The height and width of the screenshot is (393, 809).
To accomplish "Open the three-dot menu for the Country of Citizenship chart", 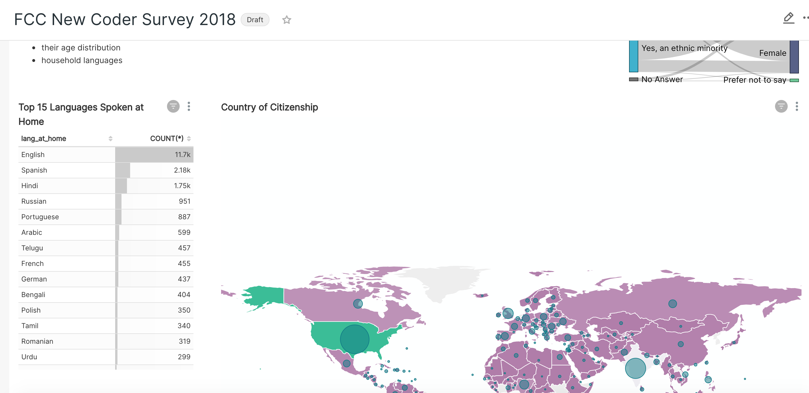I will [x=797, y=107].
